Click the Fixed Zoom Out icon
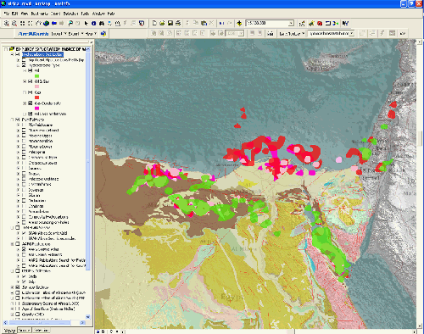This screenshot has height=334, width=424. pyautogui.click(x=31, y=24)
